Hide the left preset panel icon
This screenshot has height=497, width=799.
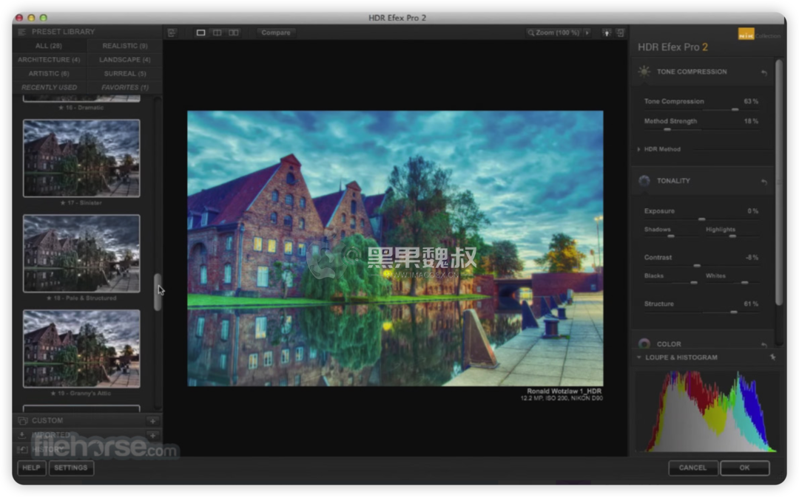click(172, 32)
